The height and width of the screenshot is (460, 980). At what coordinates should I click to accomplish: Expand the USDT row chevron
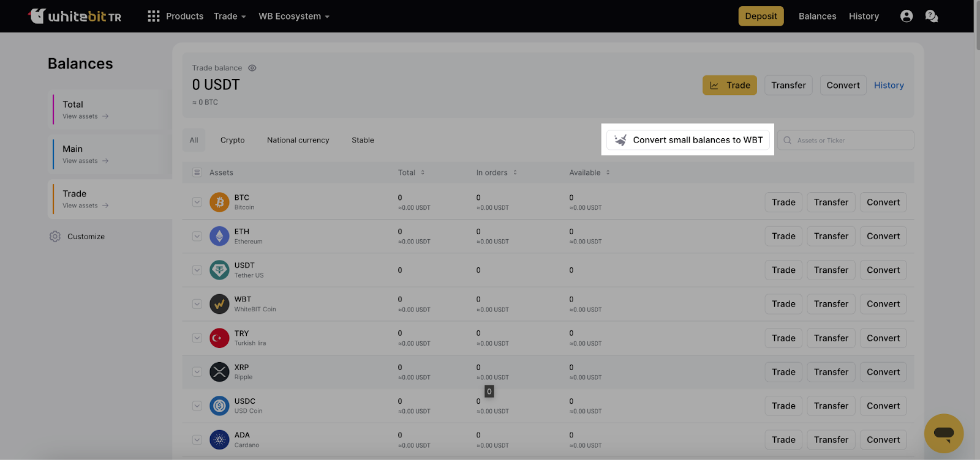point(197,270)
